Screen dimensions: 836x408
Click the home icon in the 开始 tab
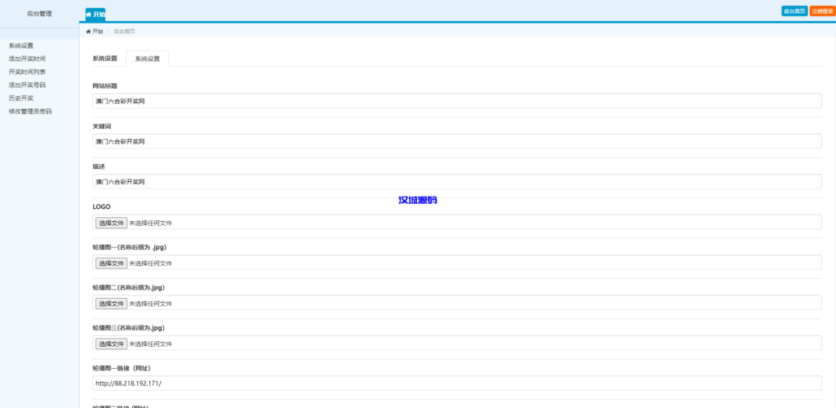(90, 15)
